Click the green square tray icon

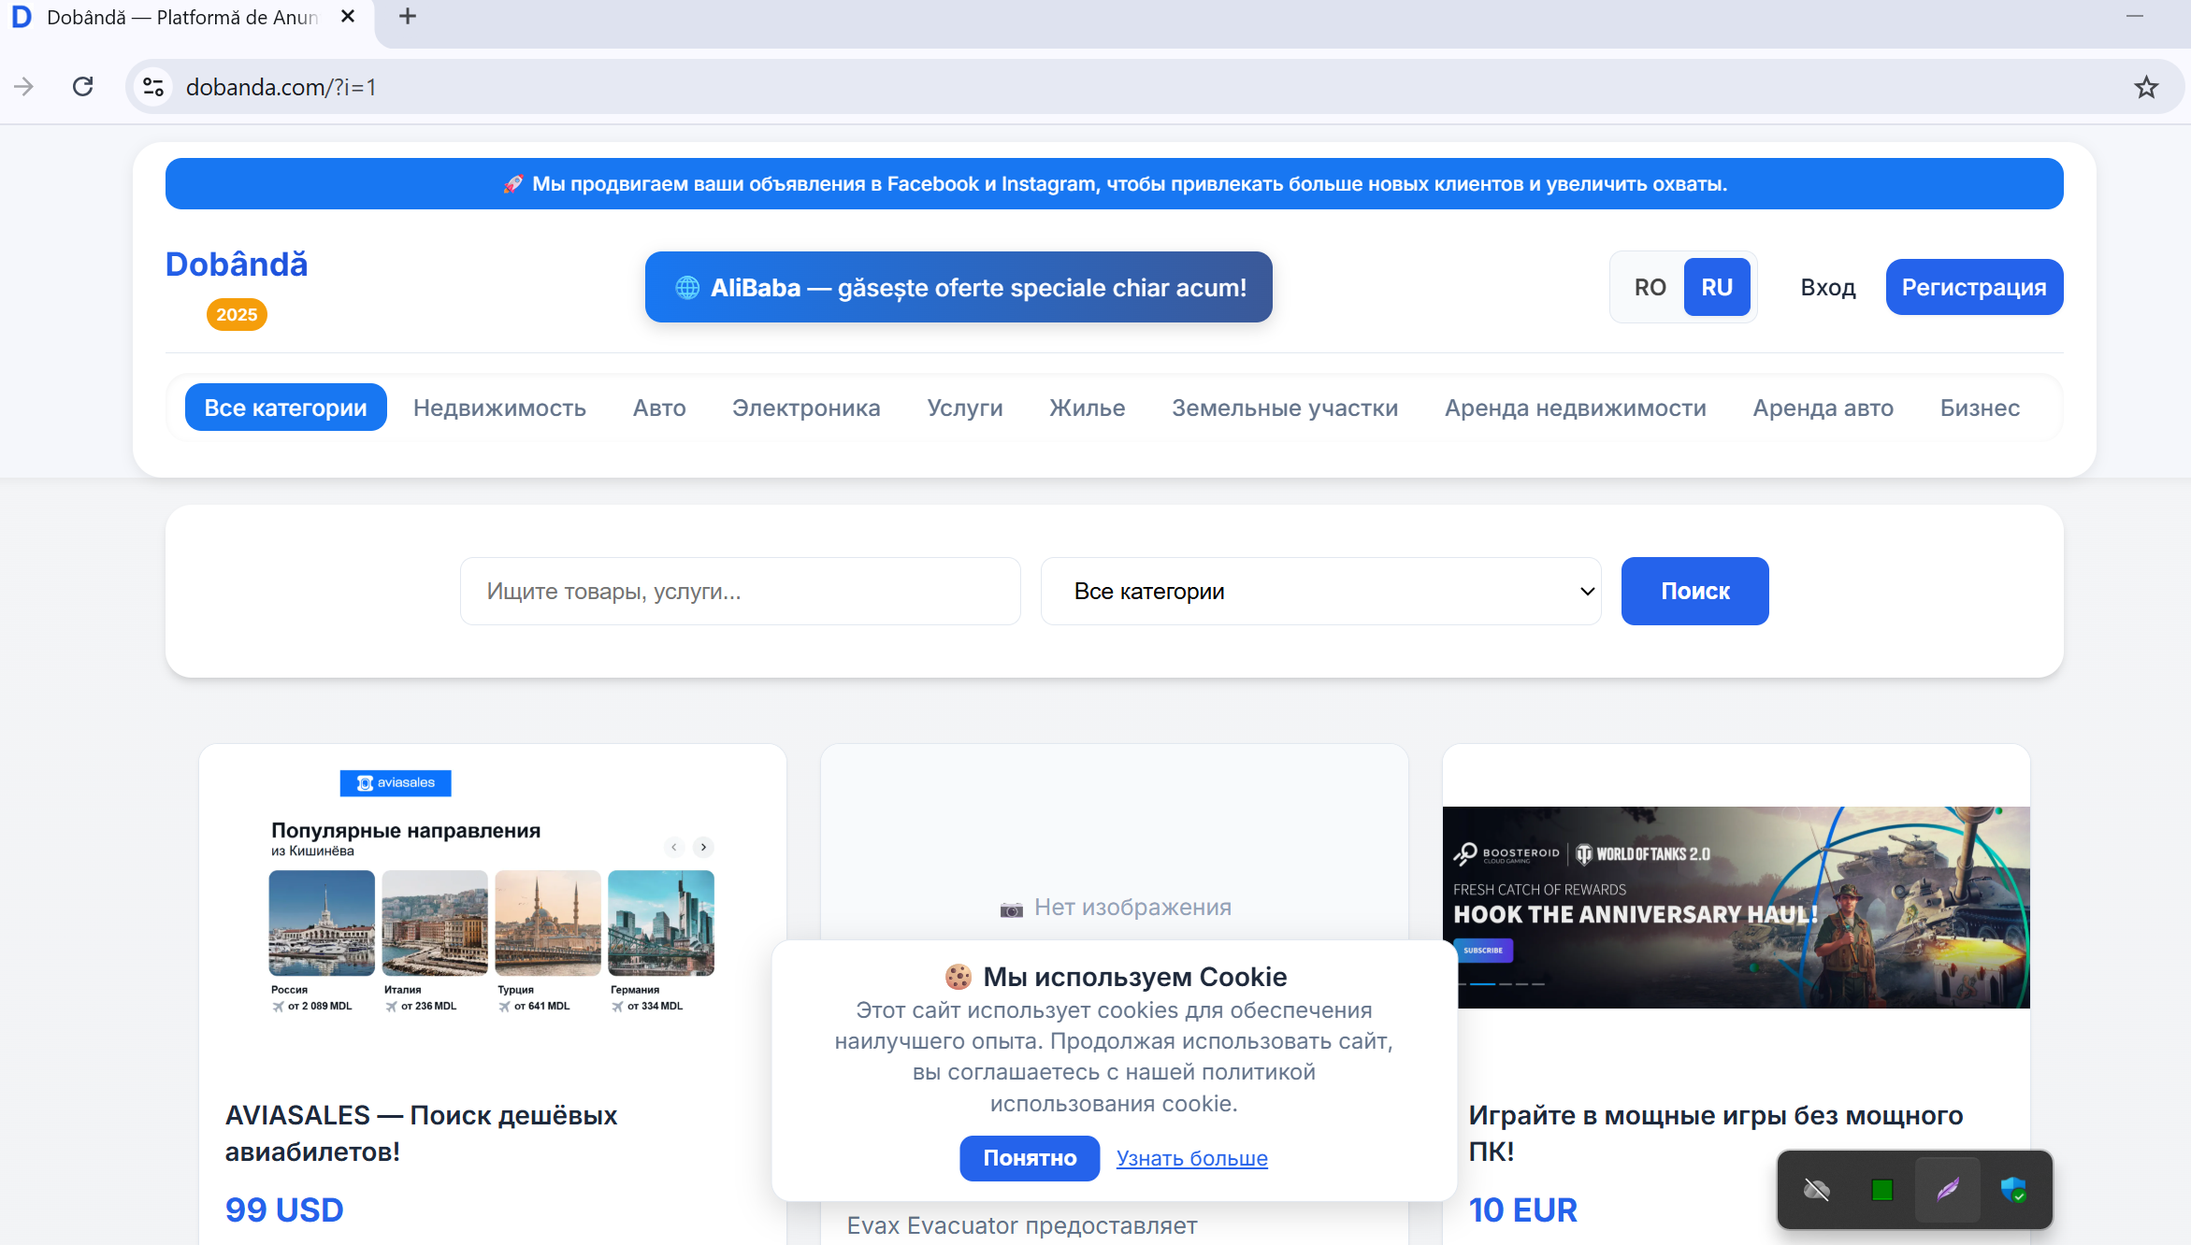click(x=1882, y=1189)
